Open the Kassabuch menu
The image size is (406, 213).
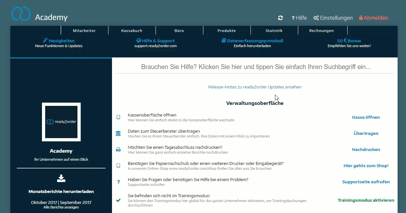click(x=132, y=31)
